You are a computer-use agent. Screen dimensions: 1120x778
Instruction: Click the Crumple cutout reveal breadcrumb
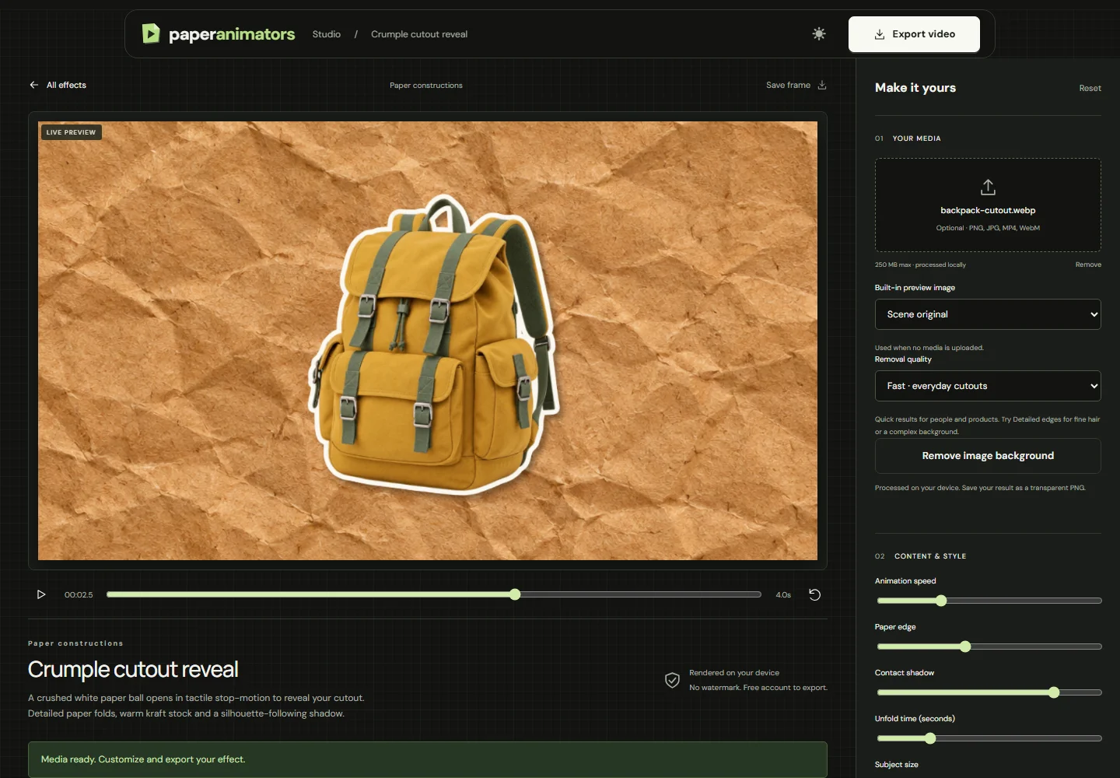click(419, 34)
